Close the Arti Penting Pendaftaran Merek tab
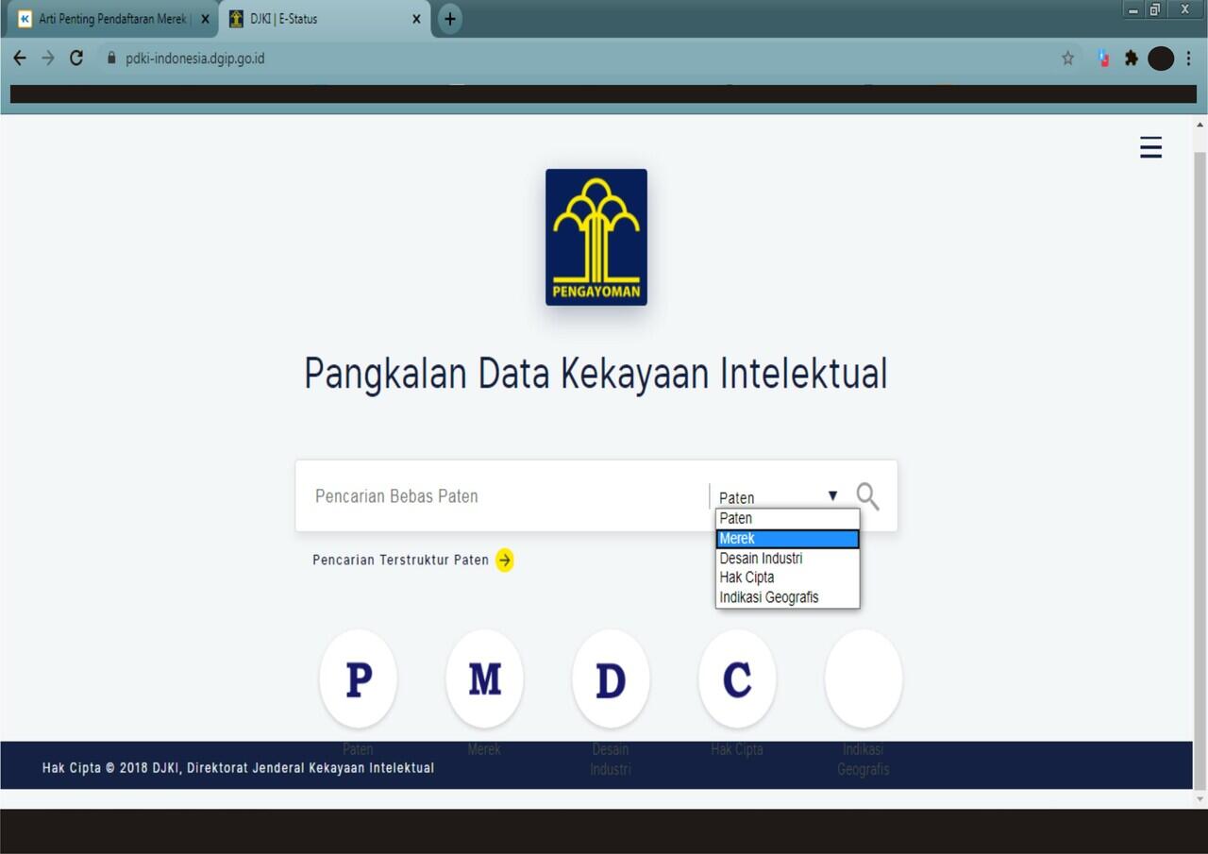1208x854 pixels. point(205,19)
